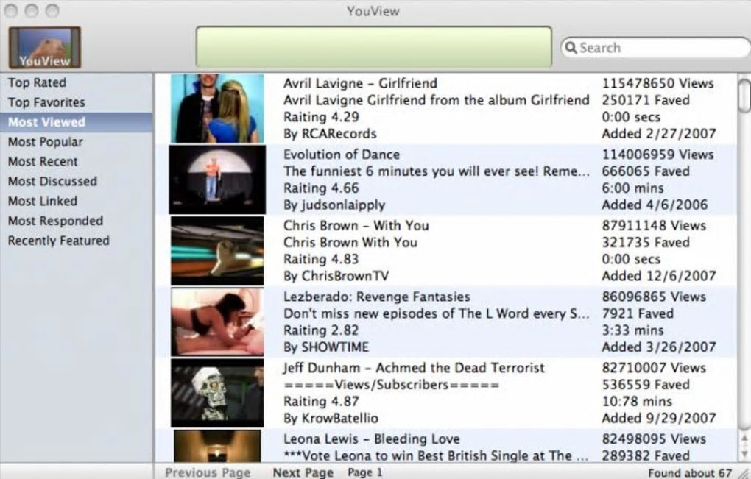Open the Evolution of Dance thumbnail

217,180
